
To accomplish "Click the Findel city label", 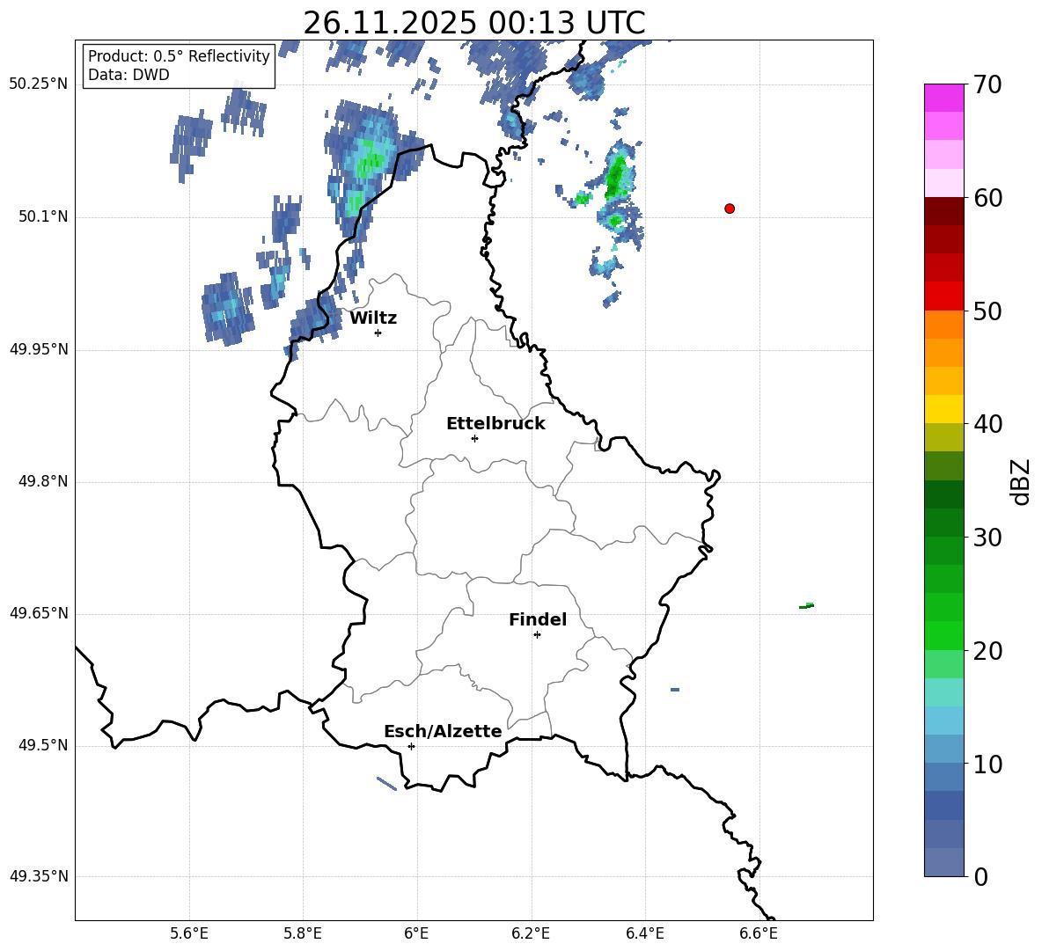I will click(x=538, y=619).
